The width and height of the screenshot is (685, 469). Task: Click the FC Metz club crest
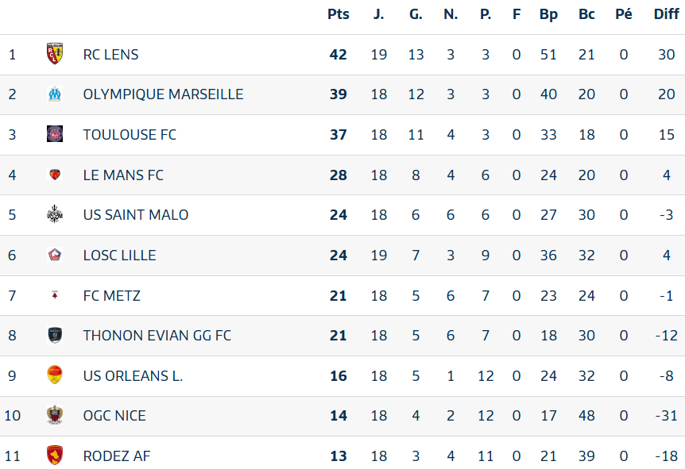pos(55,295)
